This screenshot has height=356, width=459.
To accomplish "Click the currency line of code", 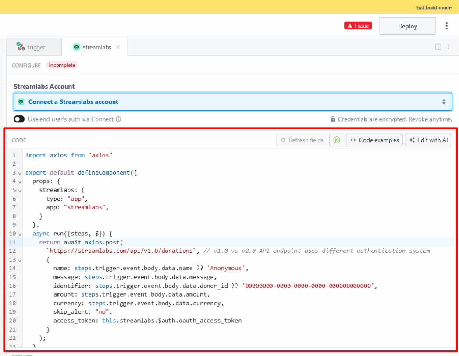I will click(139, 303).
